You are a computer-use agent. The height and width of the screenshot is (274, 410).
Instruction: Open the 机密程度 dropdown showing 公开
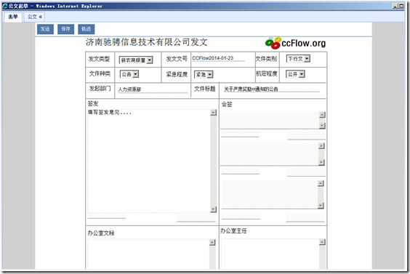pyautogui.click(x=295, y=74)
